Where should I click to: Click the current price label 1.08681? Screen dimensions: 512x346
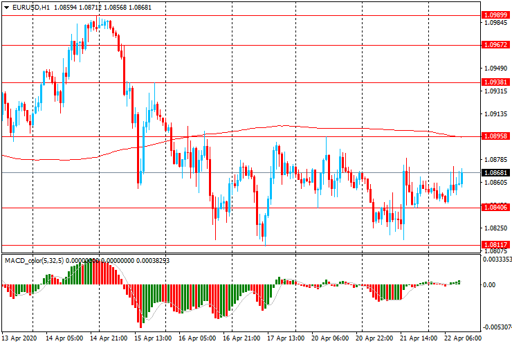[x=495, y=172]
